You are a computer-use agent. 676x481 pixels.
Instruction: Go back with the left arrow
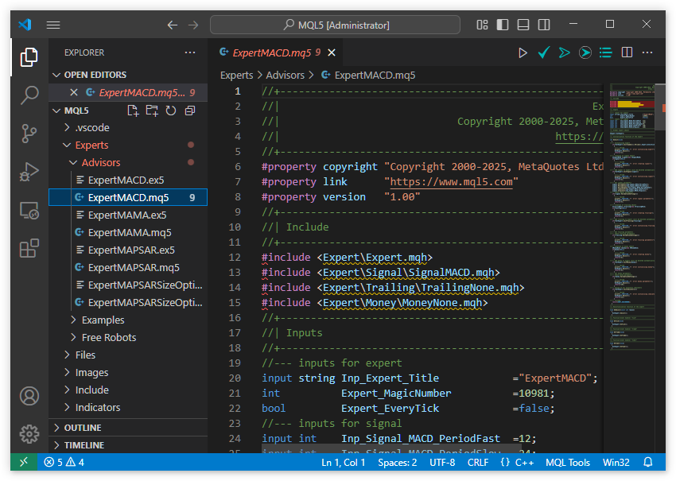pos(173,25)
